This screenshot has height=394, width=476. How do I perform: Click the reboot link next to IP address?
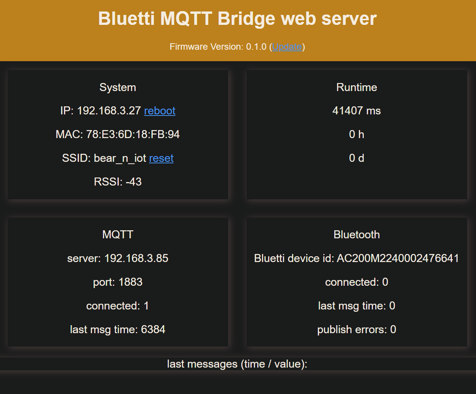point(160,111)
